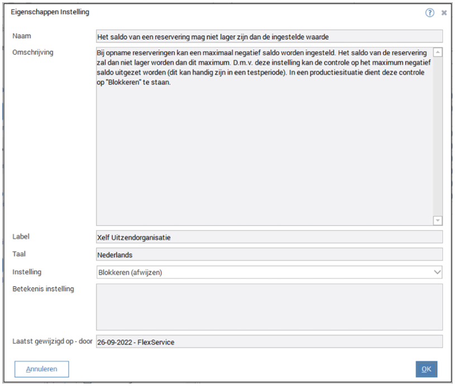Expand the Instelling dropdown arrow

coord(436,272)
